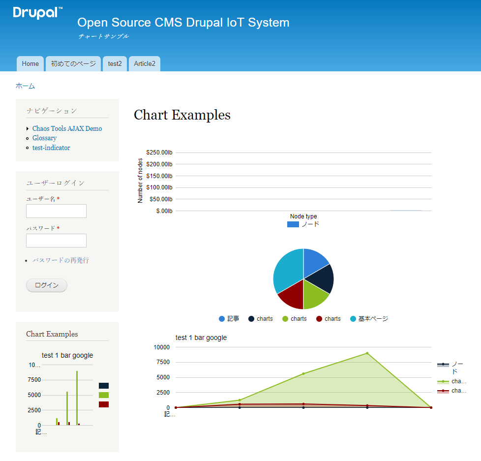Click the Drupal logo in the header
The image size is (481, 461).
[x=38, y=13]
